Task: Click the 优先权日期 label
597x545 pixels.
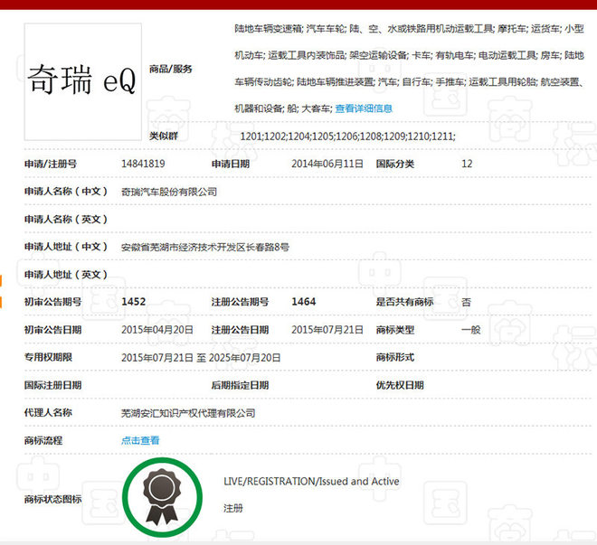Action: 400,385
